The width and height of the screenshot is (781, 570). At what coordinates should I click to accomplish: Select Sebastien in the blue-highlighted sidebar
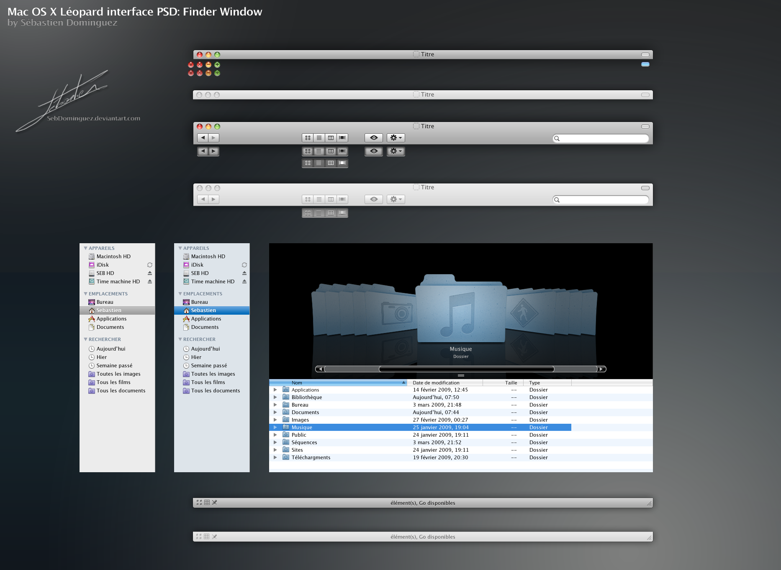212,310
